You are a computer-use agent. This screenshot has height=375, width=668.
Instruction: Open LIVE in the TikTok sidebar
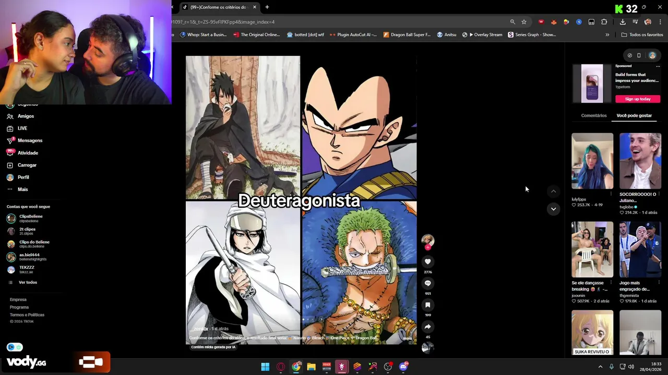(17, 128)
